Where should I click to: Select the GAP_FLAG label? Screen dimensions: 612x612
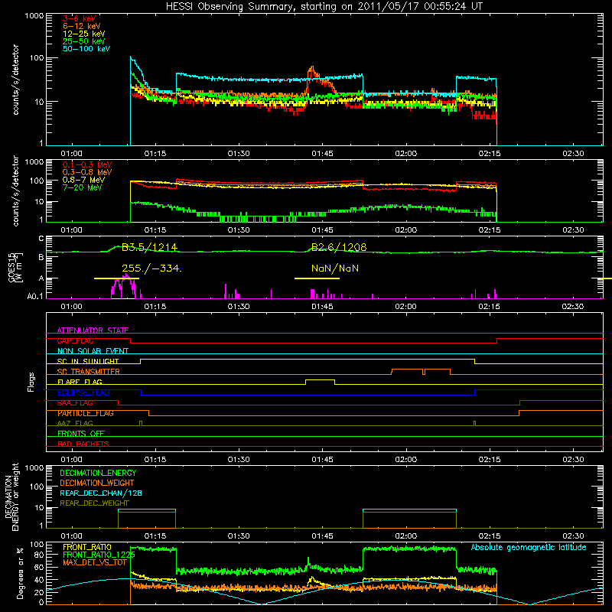pos(75,340)
